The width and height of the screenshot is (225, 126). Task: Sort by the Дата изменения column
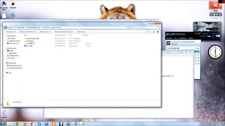(x=60, y=35)
